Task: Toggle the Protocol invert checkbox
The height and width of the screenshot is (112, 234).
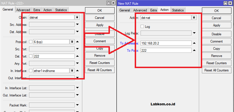Action: point(31,42)
